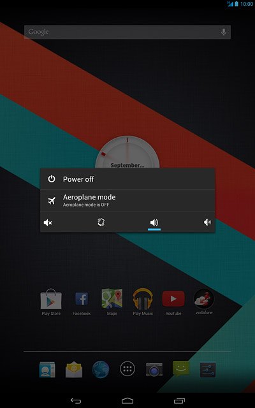Toggle Aeroplane mode in power menu
This screenshot has height=408, width=255.
click(127, 201)
